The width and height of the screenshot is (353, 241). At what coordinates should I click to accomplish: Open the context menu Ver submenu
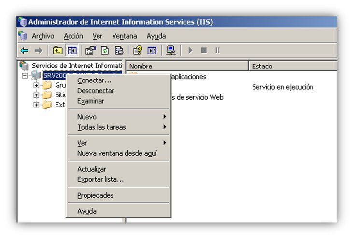click(x=119, y=143)
